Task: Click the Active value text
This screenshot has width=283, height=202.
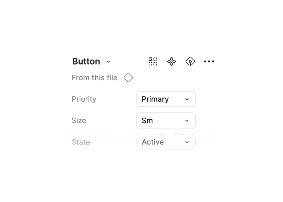Action: click(x=153, y=142)
